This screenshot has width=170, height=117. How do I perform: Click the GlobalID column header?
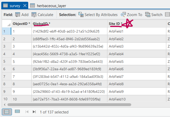[x=41, y=24]
